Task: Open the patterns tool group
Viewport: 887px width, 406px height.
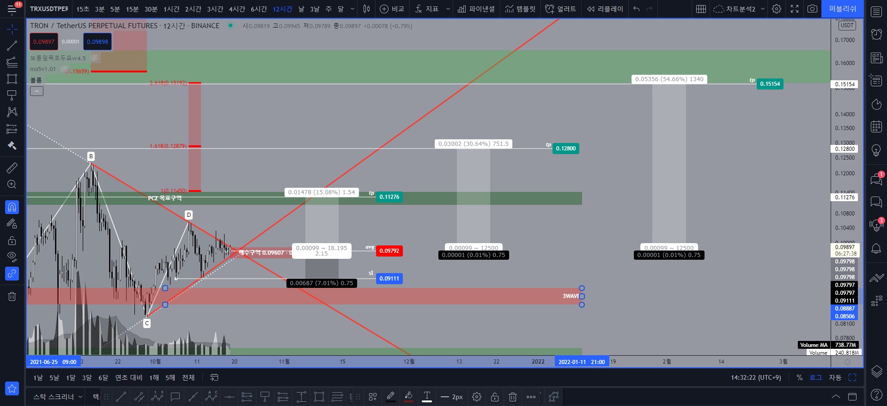Action: 12,112
